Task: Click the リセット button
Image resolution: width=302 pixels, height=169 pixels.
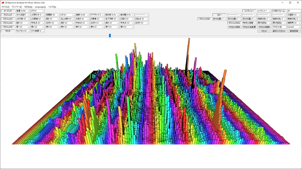Action: click(264, 31)
